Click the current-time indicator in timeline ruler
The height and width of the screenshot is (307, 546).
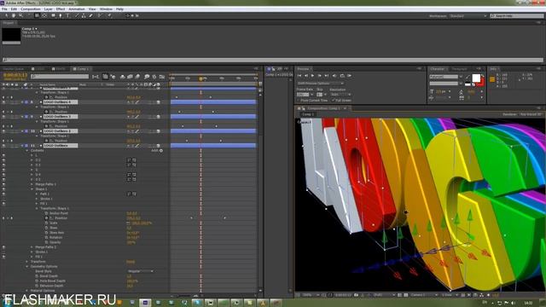click(200, 78)
